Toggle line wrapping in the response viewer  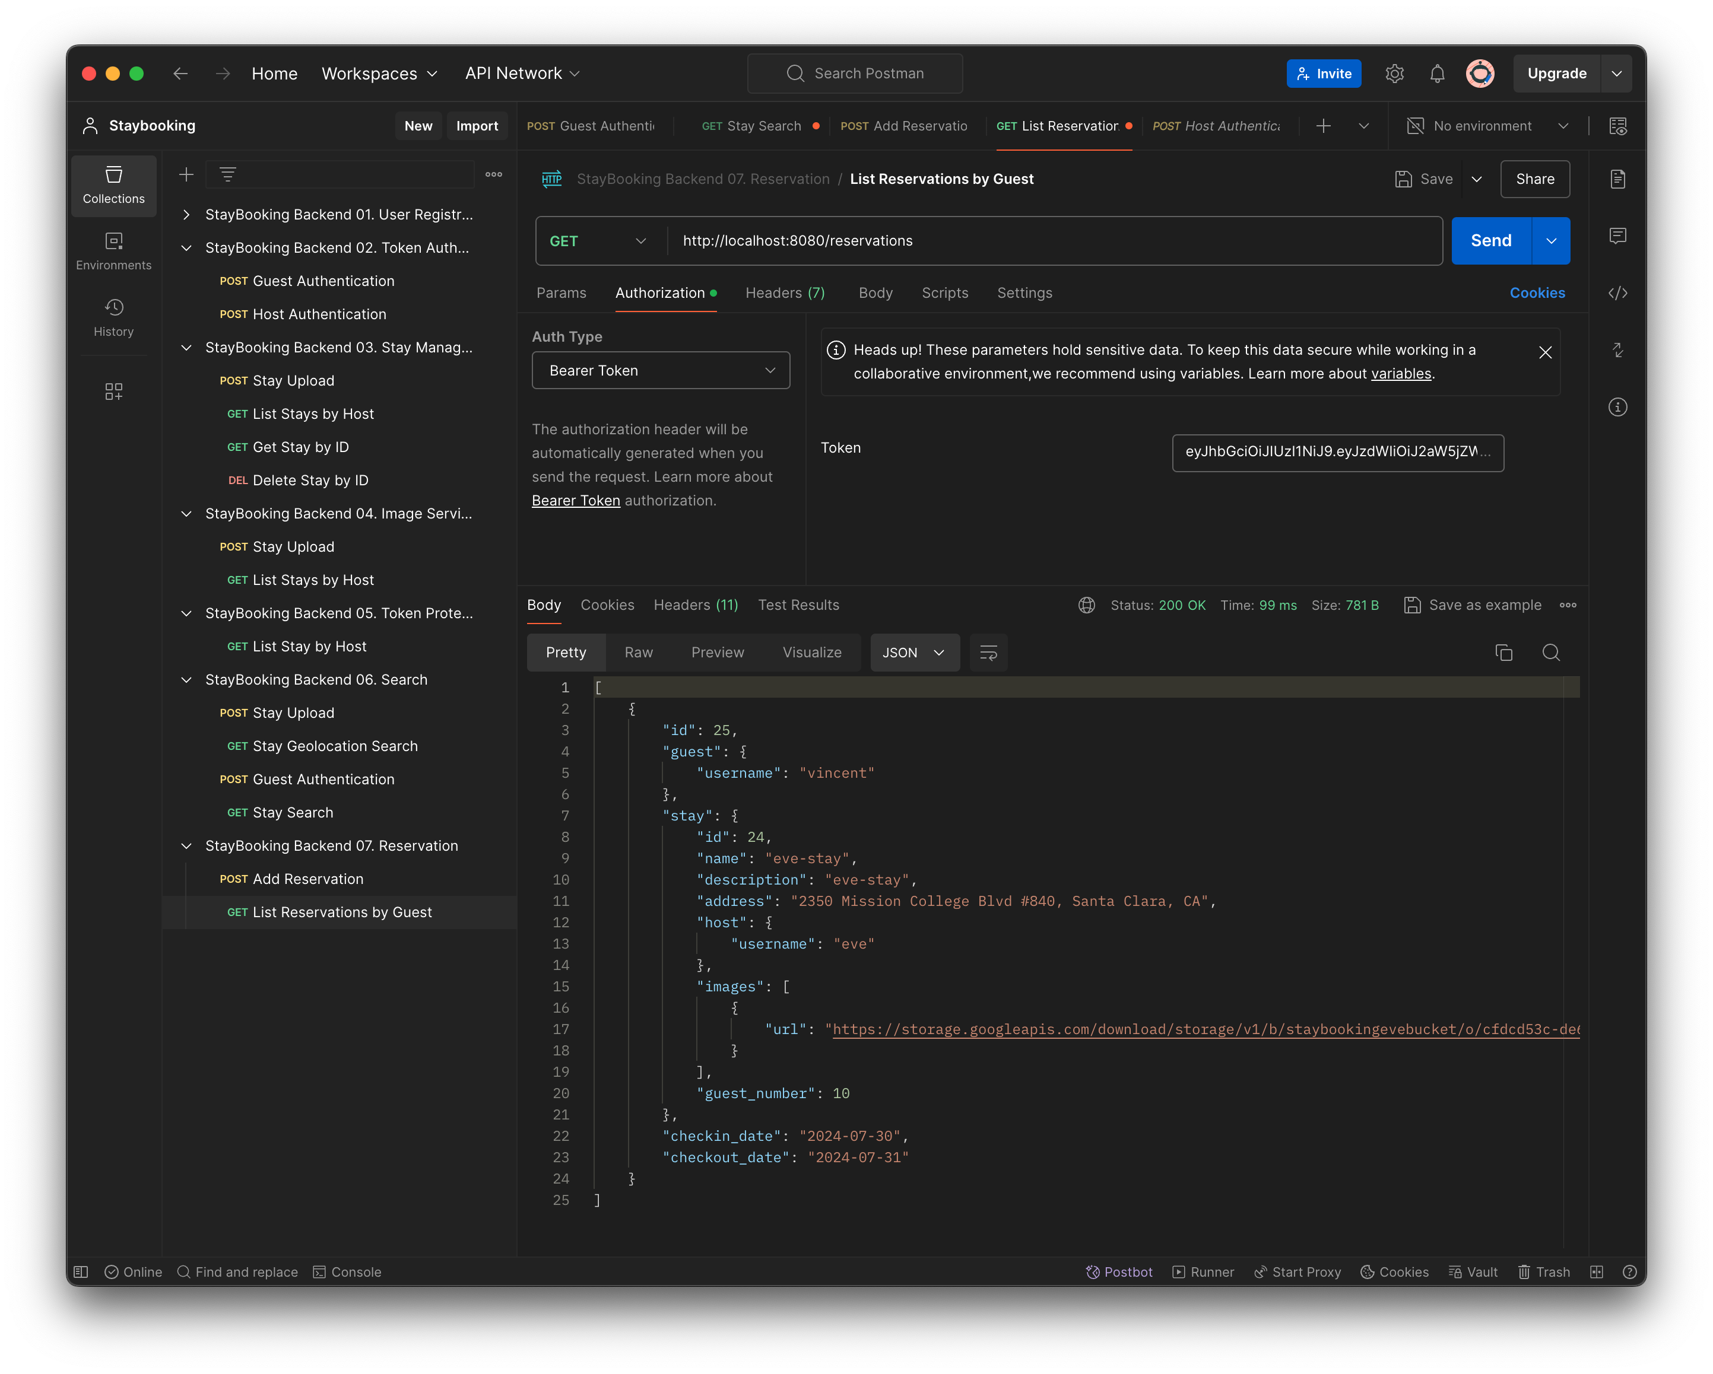(988, 652)
